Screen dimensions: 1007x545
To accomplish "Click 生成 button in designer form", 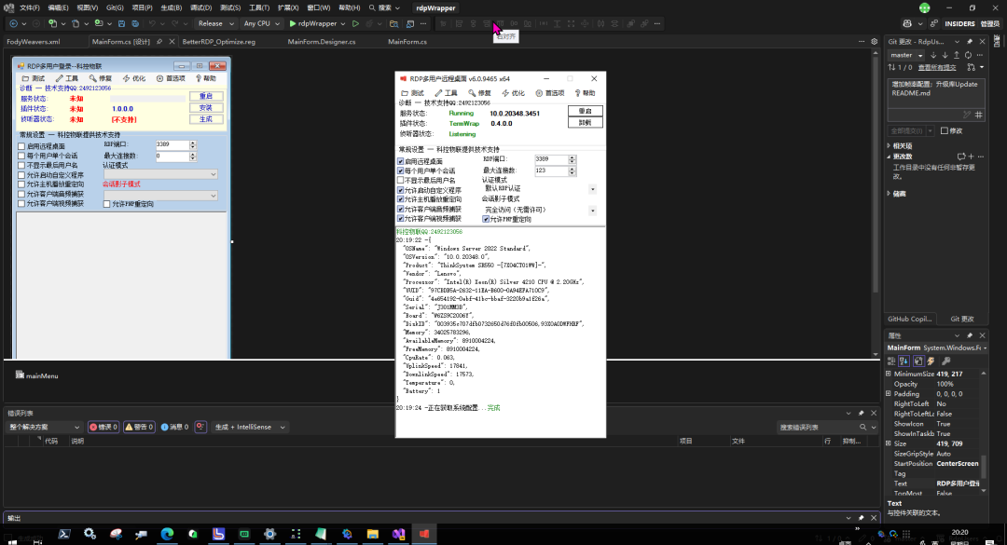I will [x=205, y=119].
